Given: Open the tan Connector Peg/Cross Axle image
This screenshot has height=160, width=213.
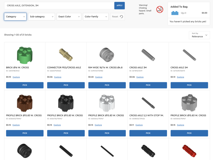Looking at the screenshot, I should click(66, 55).
